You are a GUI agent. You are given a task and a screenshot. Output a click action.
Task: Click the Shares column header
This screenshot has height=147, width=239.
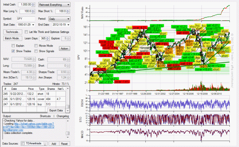click(x=51, y=89)
